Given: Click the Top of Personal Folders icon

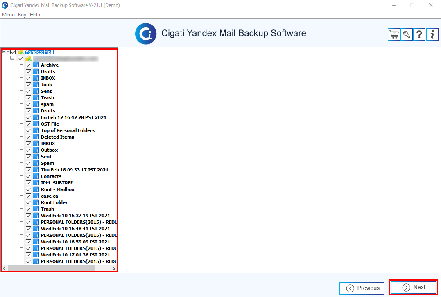Looking at the screenshot, I should pos(36,130).
